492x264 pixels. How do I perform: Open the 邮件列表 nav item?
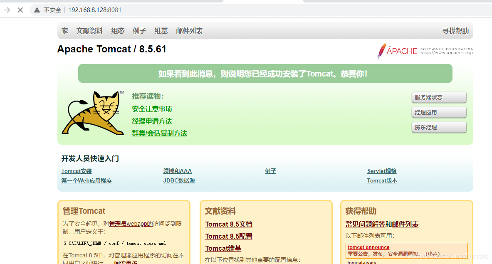[189, 31]
